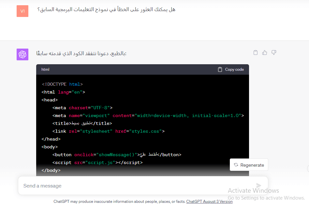
Task: Click the <html lang="en"> code line
Action: [63, 92]
